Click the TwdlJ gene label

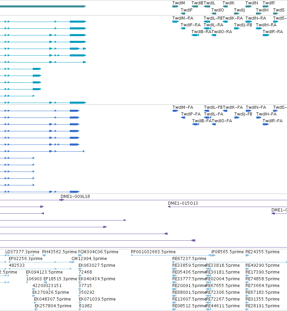[239, 10]
